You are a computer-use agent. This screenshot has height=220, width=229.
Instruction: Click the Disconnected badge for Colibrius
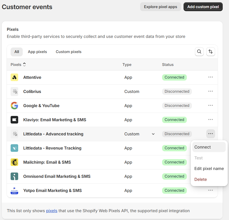(x=177, y=91)
